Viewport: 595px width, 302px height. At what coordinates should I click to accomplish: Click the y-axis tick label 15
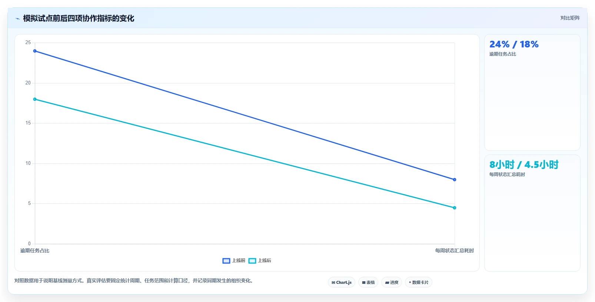point(28,123)
